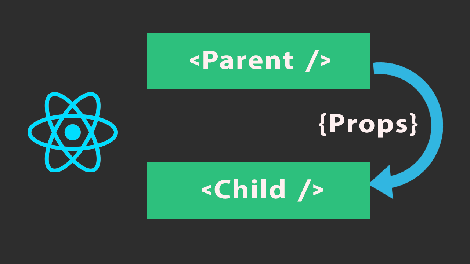Click the closing angle bracket of the Parent tag
Screen dimensions: 470x264
[x=326, y=62]
